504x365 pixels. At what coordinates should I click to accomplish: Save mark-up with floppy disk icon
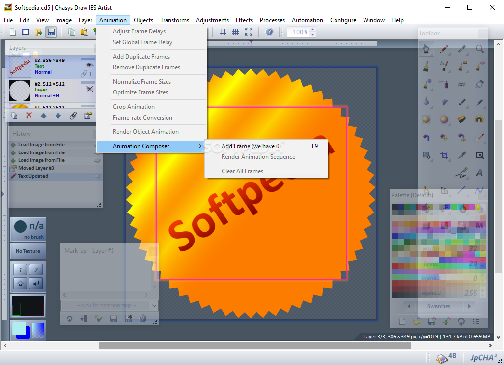coord(113,319)
